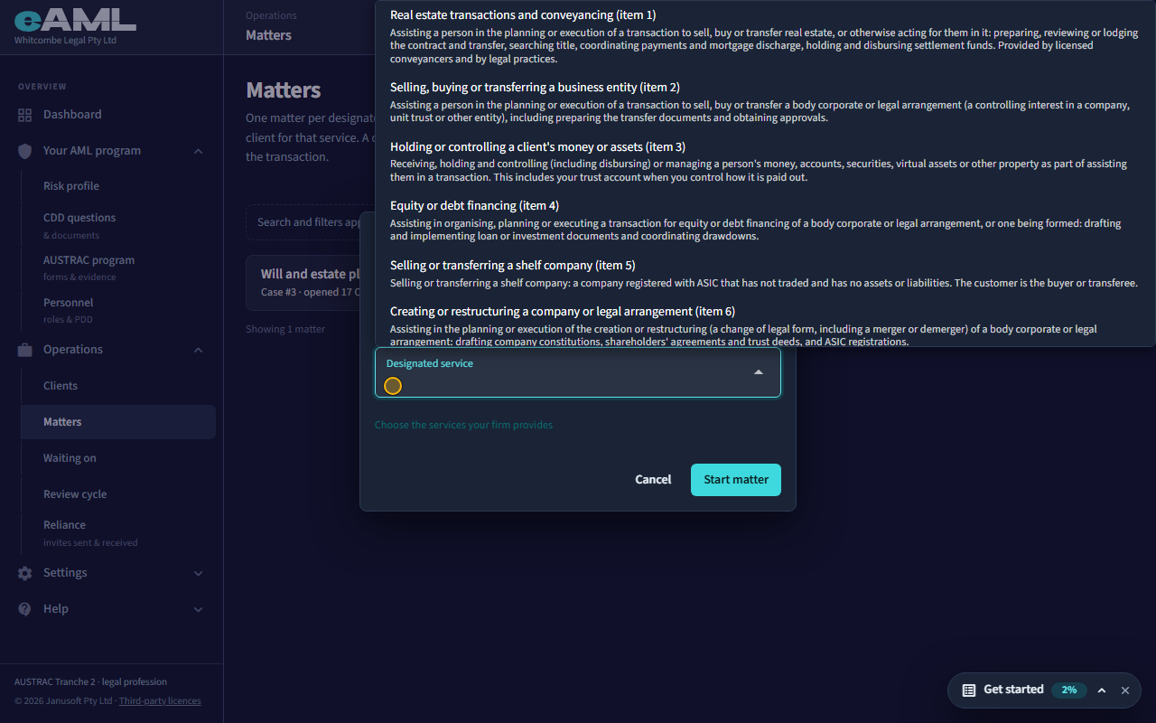Go to Risk profile in sidebar
The height and width of the screenshot is (723, 1156).
(118, 186)
